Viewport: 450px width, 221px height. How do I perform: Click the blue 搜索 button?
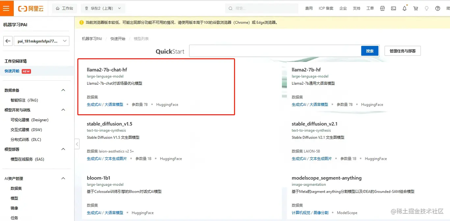click(x=370, y=51)
